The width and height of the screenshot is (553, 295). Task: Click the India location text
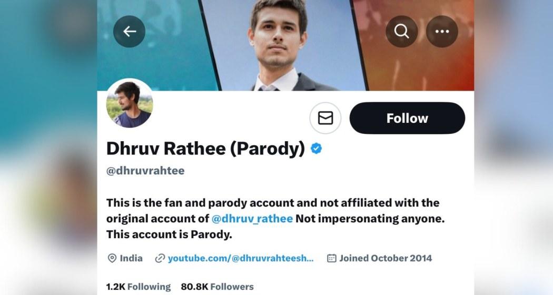click(x=131, y=258)
